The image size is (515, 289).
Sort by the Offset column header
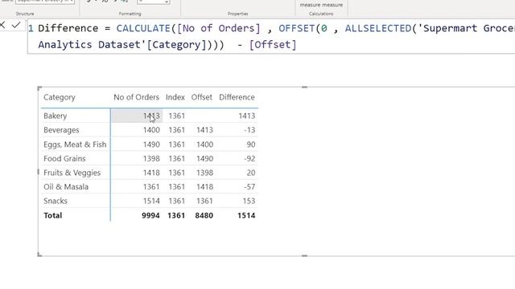click(x=202, y=97)
